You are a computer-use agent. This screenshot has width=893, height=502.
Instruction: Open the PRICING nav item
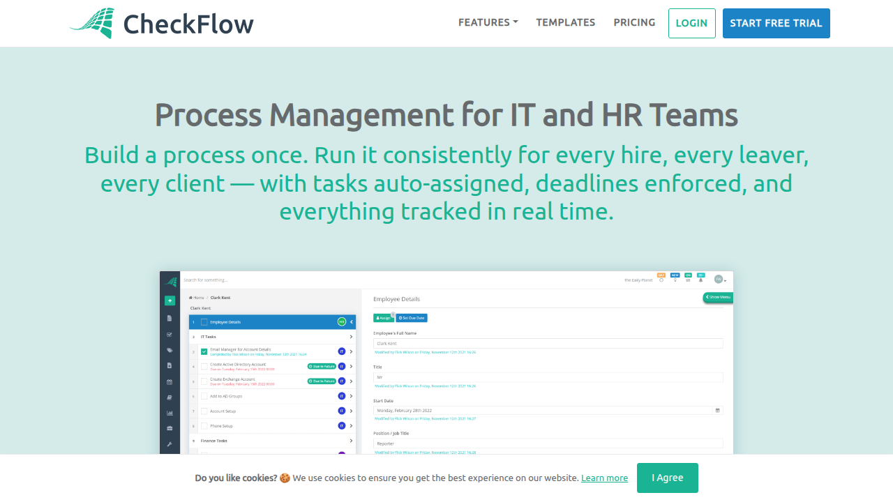tap(634, 22)
